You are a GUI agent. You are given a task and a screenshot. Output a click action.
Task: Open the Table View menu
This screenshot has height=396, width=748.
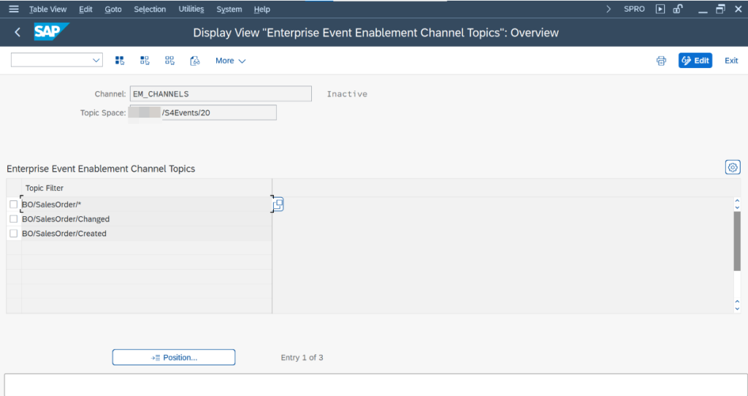coord(47,9)
